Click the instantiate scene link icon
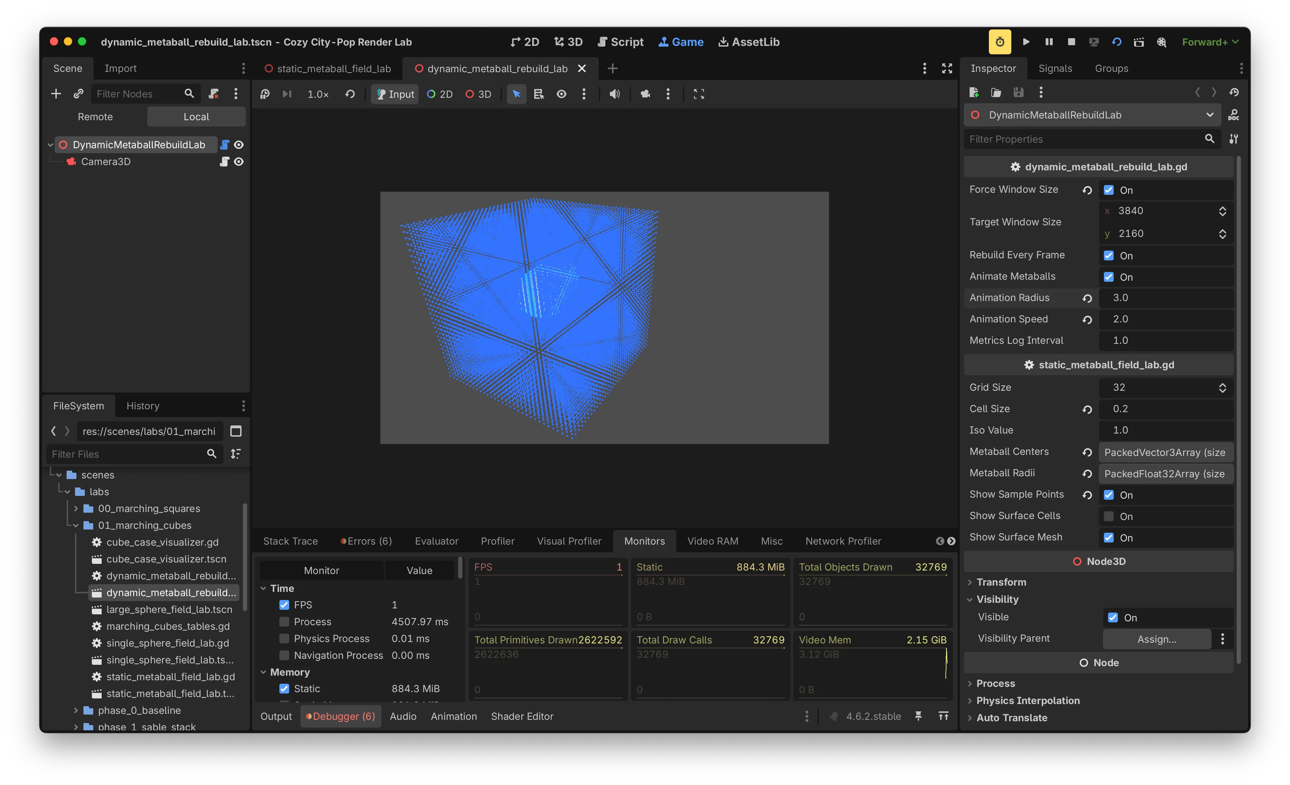This screenshot has height=785, width=1290. coord(79,94)
